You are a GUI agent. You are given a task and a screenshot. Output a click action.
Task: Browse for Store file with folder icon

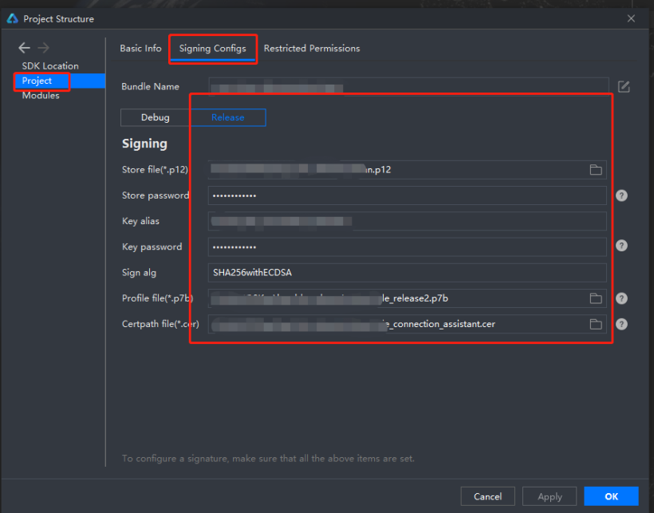tap(596, 169)
